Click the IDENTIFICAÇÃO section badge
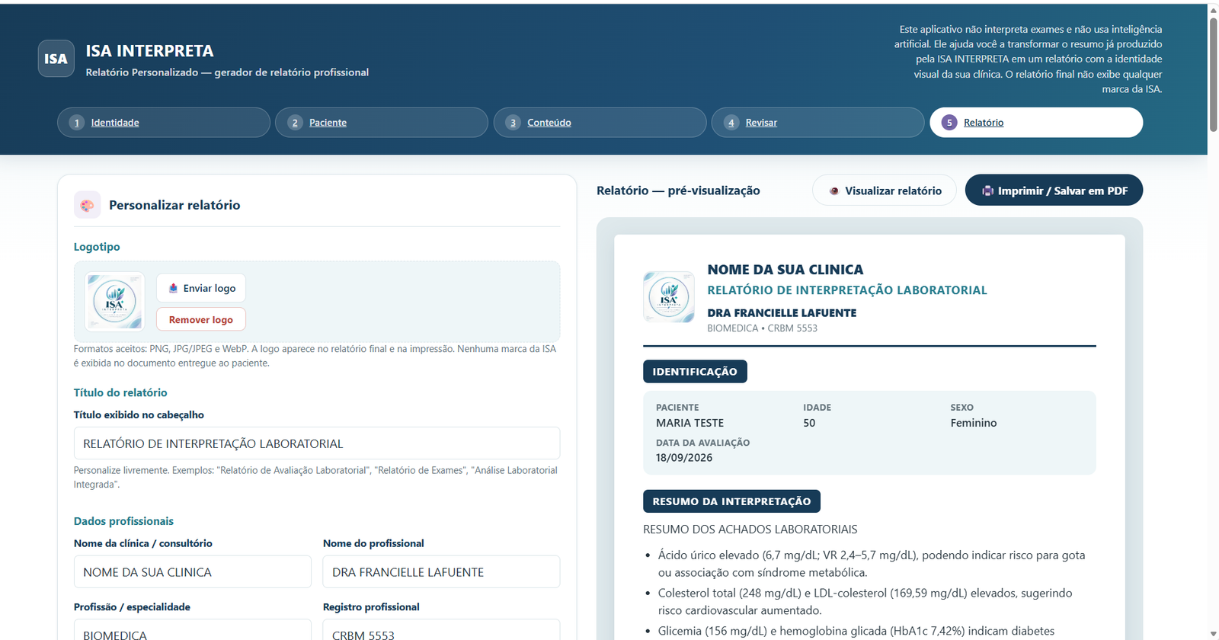Screen dimensions: 1219x640 point(695,372)
